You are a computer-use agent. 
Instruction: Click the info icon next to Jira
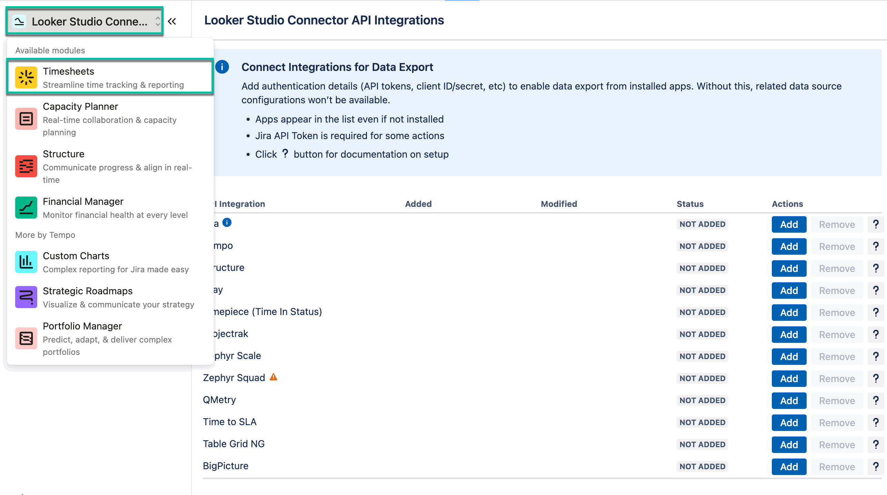click(227, 223)
